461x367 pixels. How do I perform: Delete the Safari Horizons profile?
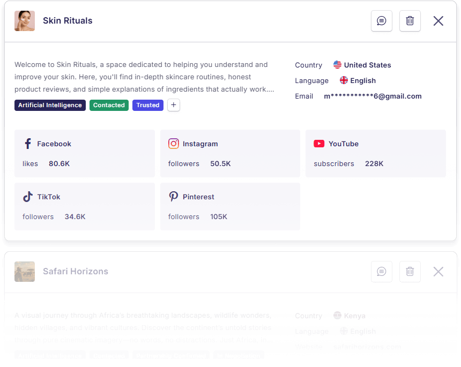410,272
